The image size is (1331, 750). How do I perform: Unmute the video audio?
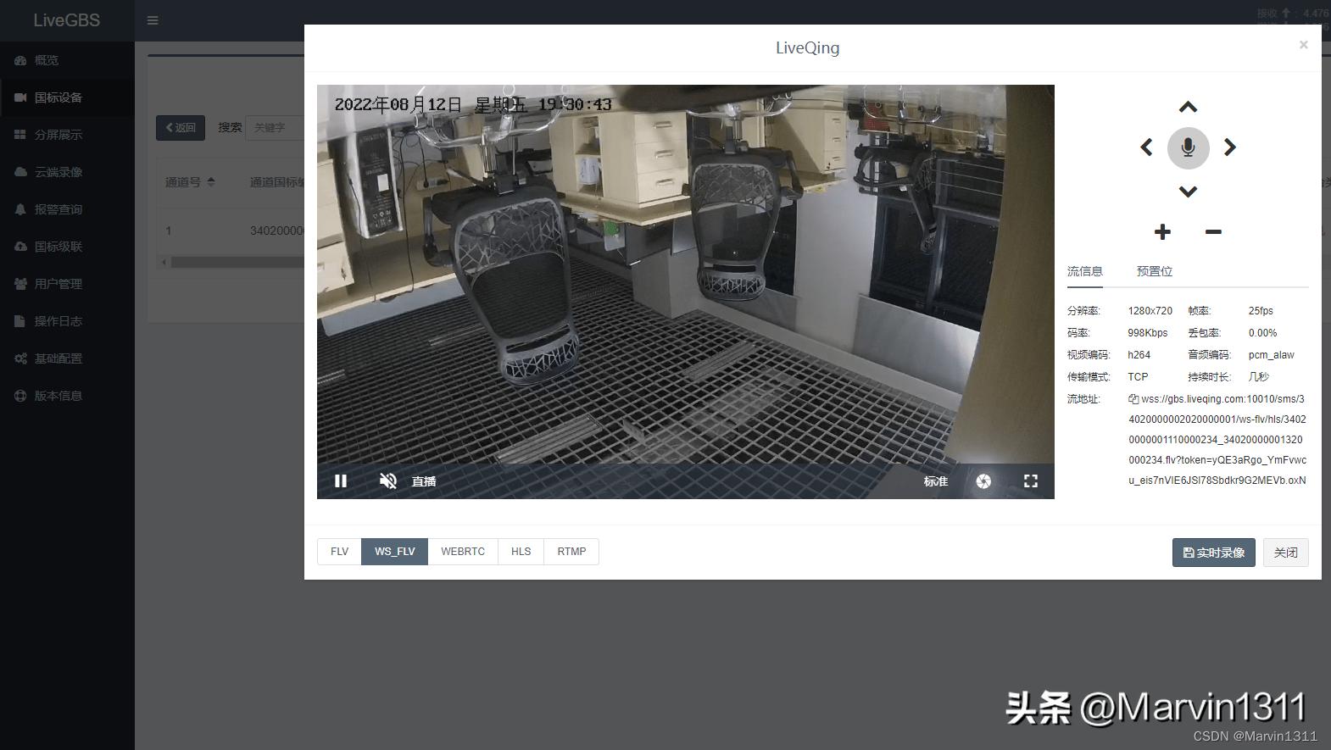tap(387, 481)
